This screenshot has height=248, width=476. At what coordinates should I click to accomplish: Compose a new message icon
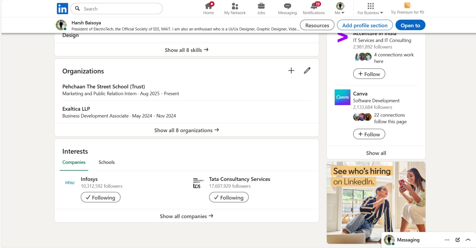coord(458,240)
